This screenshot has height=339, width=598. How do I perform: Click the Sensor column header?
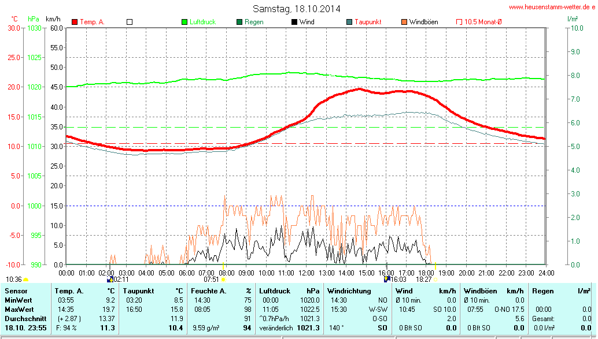coord(16,291)
